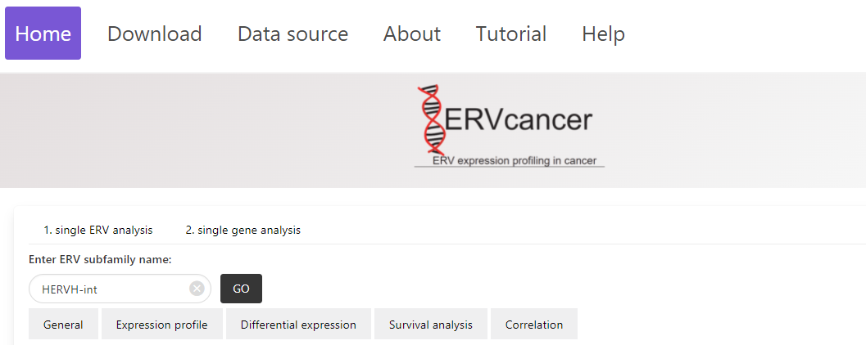Image resolution: width=866 pixels, height=345 pixels.
Task: Click the ERV expression profiling in cancer tagline
Action: click(x=514, y=160)
